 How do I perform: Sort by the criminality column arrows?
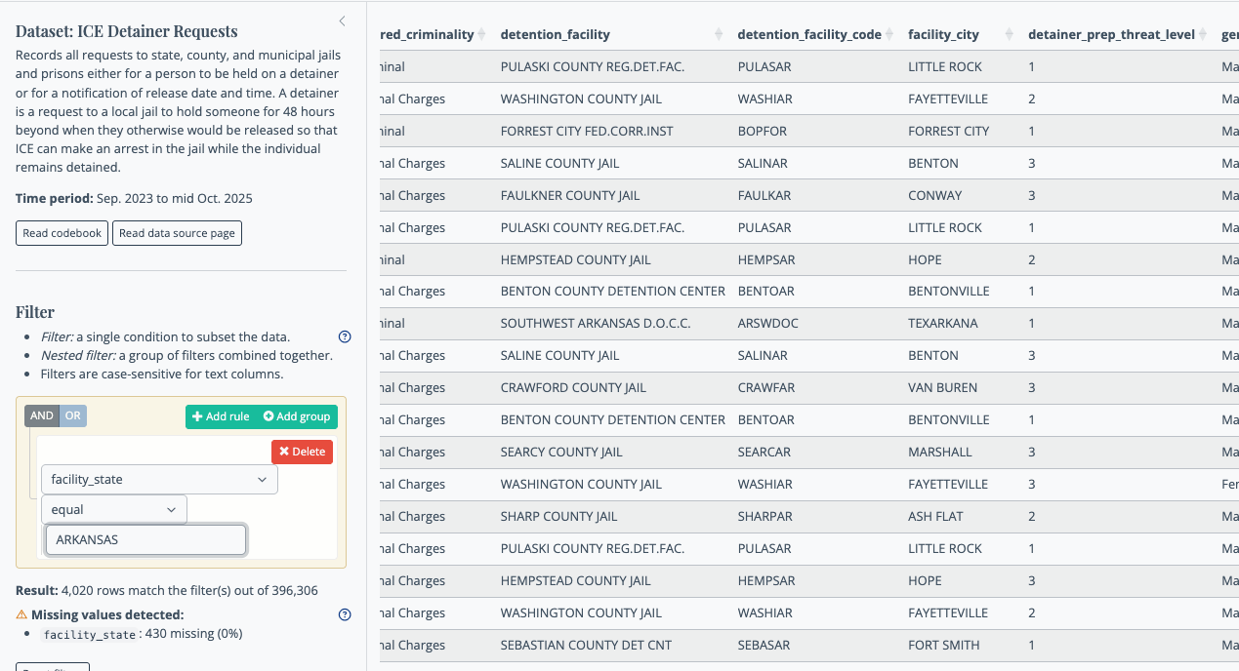(480, 34)
